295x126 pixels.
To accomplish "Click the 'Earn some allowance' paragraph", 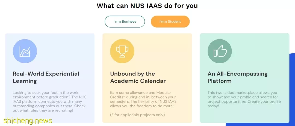I will tap(143, 99).
